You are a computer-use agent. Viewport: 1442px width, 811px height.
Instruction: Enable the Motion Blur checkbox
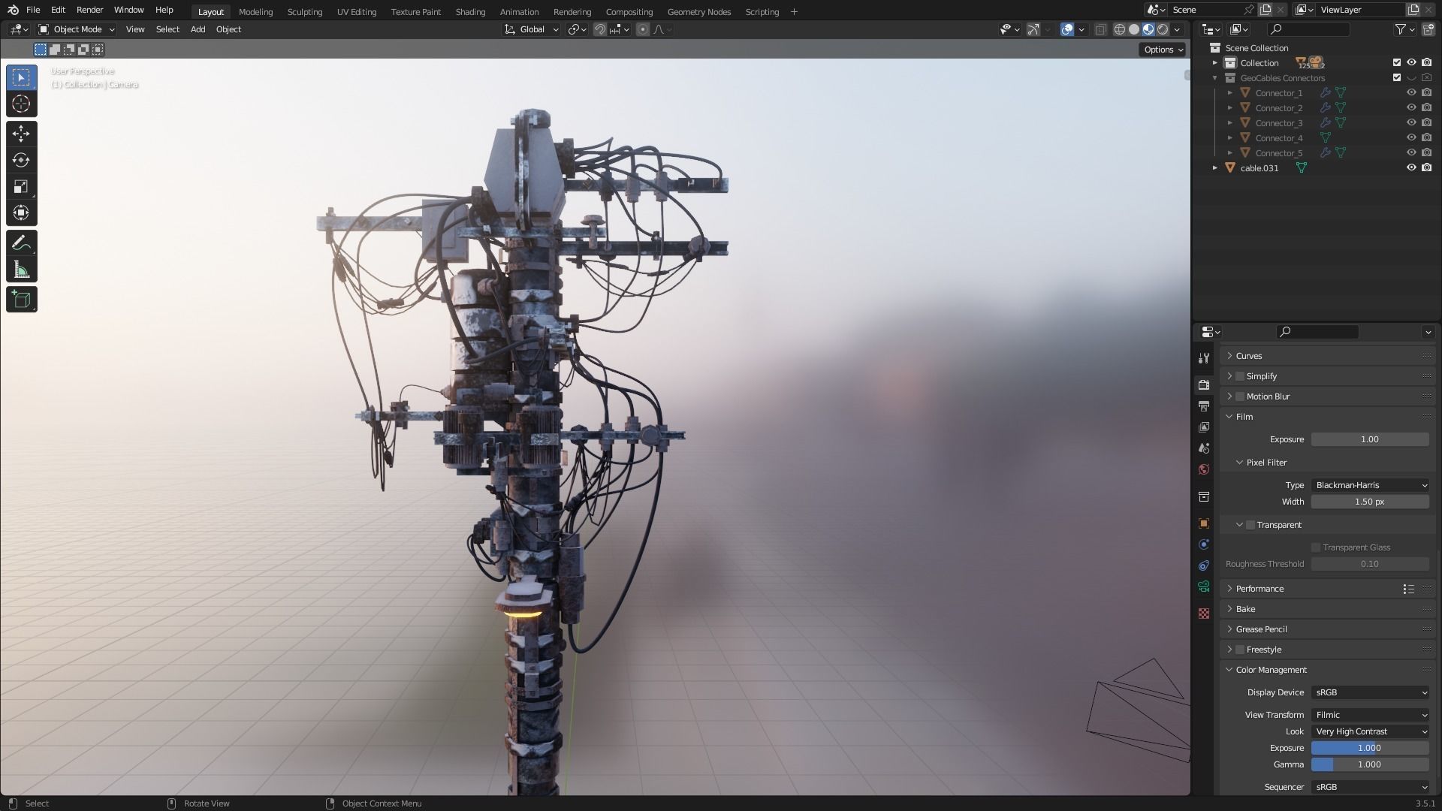coord(1240,396)
